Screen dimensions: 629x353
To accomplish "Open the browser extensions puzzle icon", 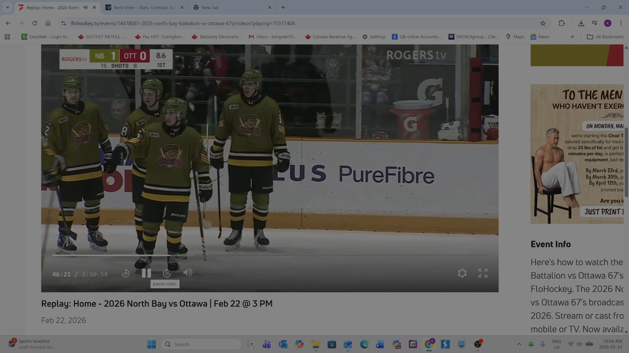I will tap(562, 23).
